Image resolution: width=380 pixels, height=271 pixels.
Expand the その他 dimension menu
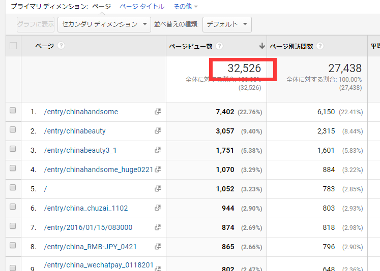(x=186, y=7)
